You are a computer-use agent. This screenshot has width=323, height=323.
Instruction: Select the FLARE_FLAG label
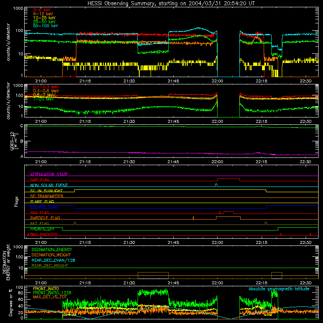[42, 201]
